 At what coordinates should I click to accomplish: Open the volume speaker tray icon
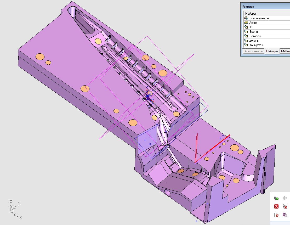(285, 198)
